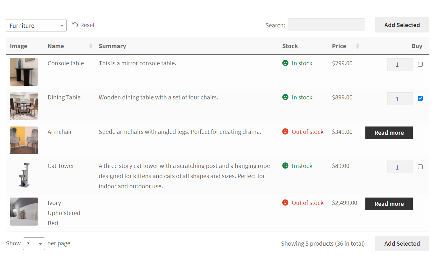Click the Search input field

click(x=326, y=25)
